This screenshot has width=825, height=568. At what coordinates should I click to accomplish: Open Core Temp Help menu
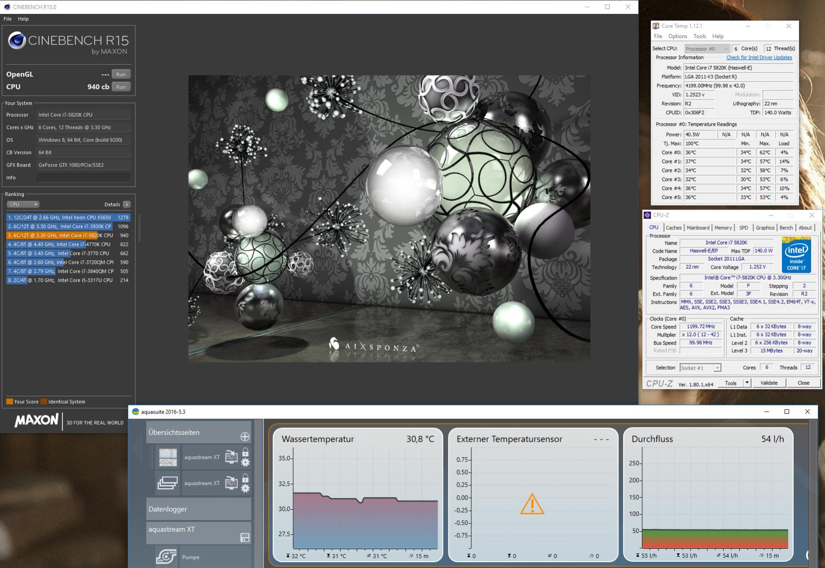point(718,36)
